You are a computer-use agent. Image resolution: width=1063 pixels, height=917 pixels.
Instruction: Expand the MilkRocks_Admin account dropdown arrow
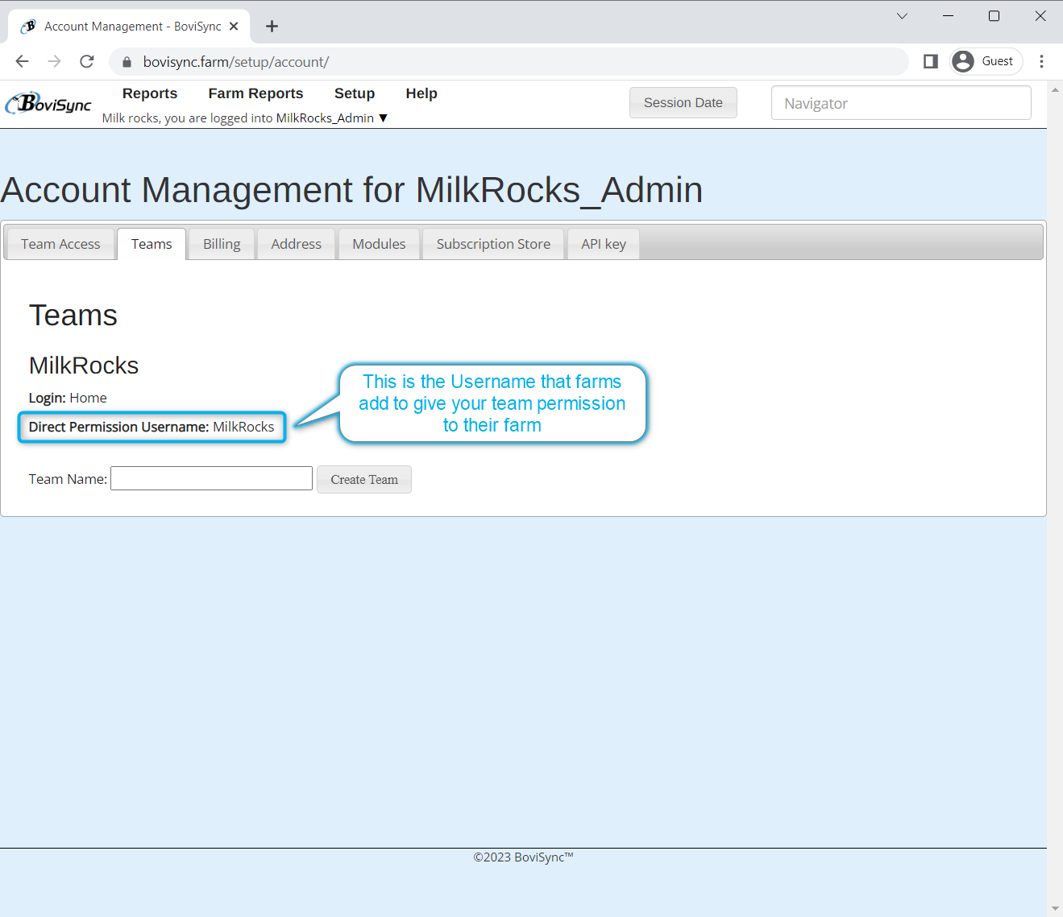tap(384, 118)
